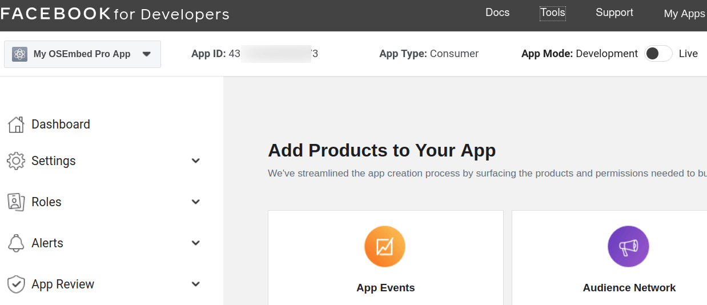
Task: Expand the App Review chevron
Action: (x=196, y=284)
